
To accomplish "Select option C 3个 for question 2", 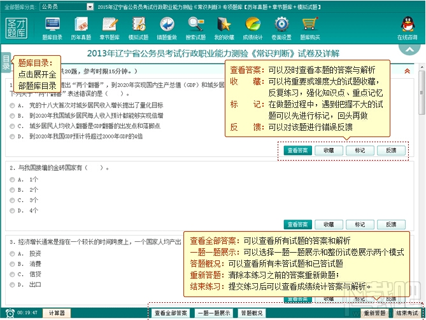I will pyautogui.click(x=12, y=200).
